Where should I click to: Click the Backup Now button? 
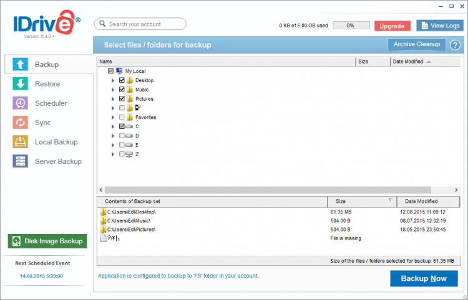(424, 279)
